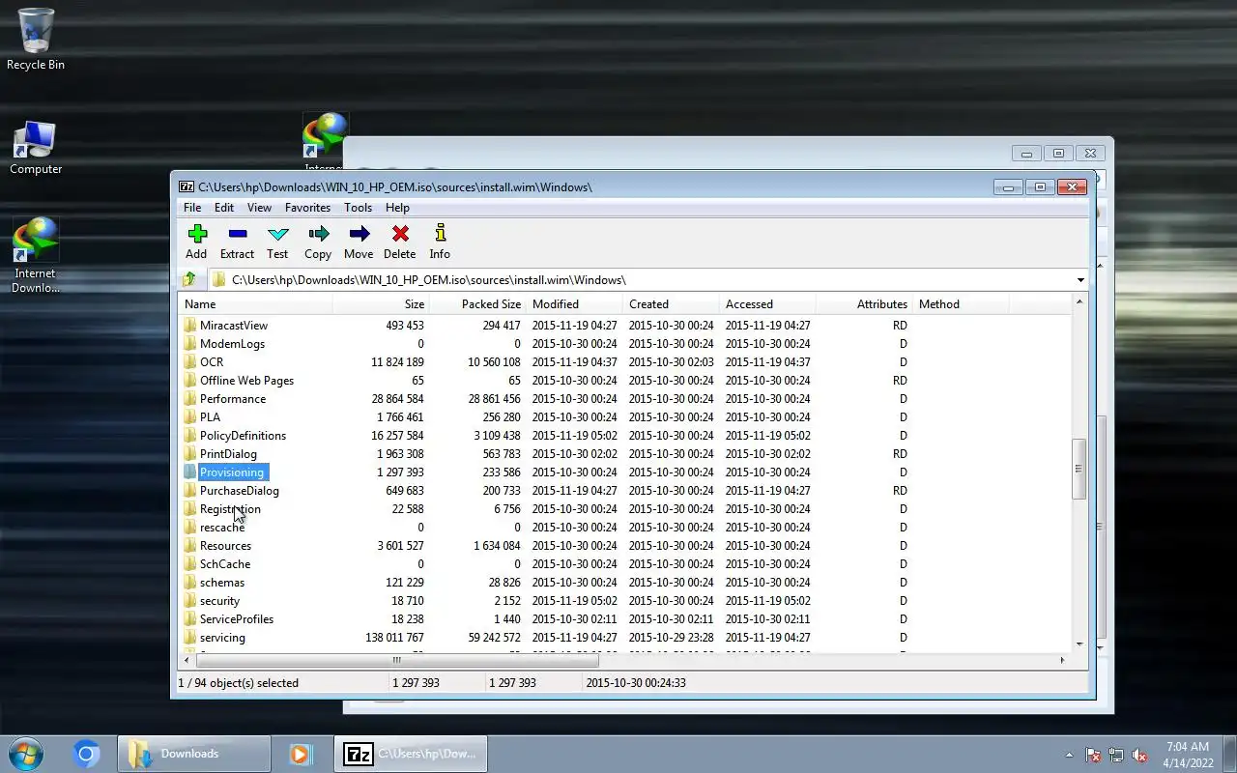Select the PurchaseDialog folder name
The height and width of the screenshot is (773, 1237).
point(240,491)
